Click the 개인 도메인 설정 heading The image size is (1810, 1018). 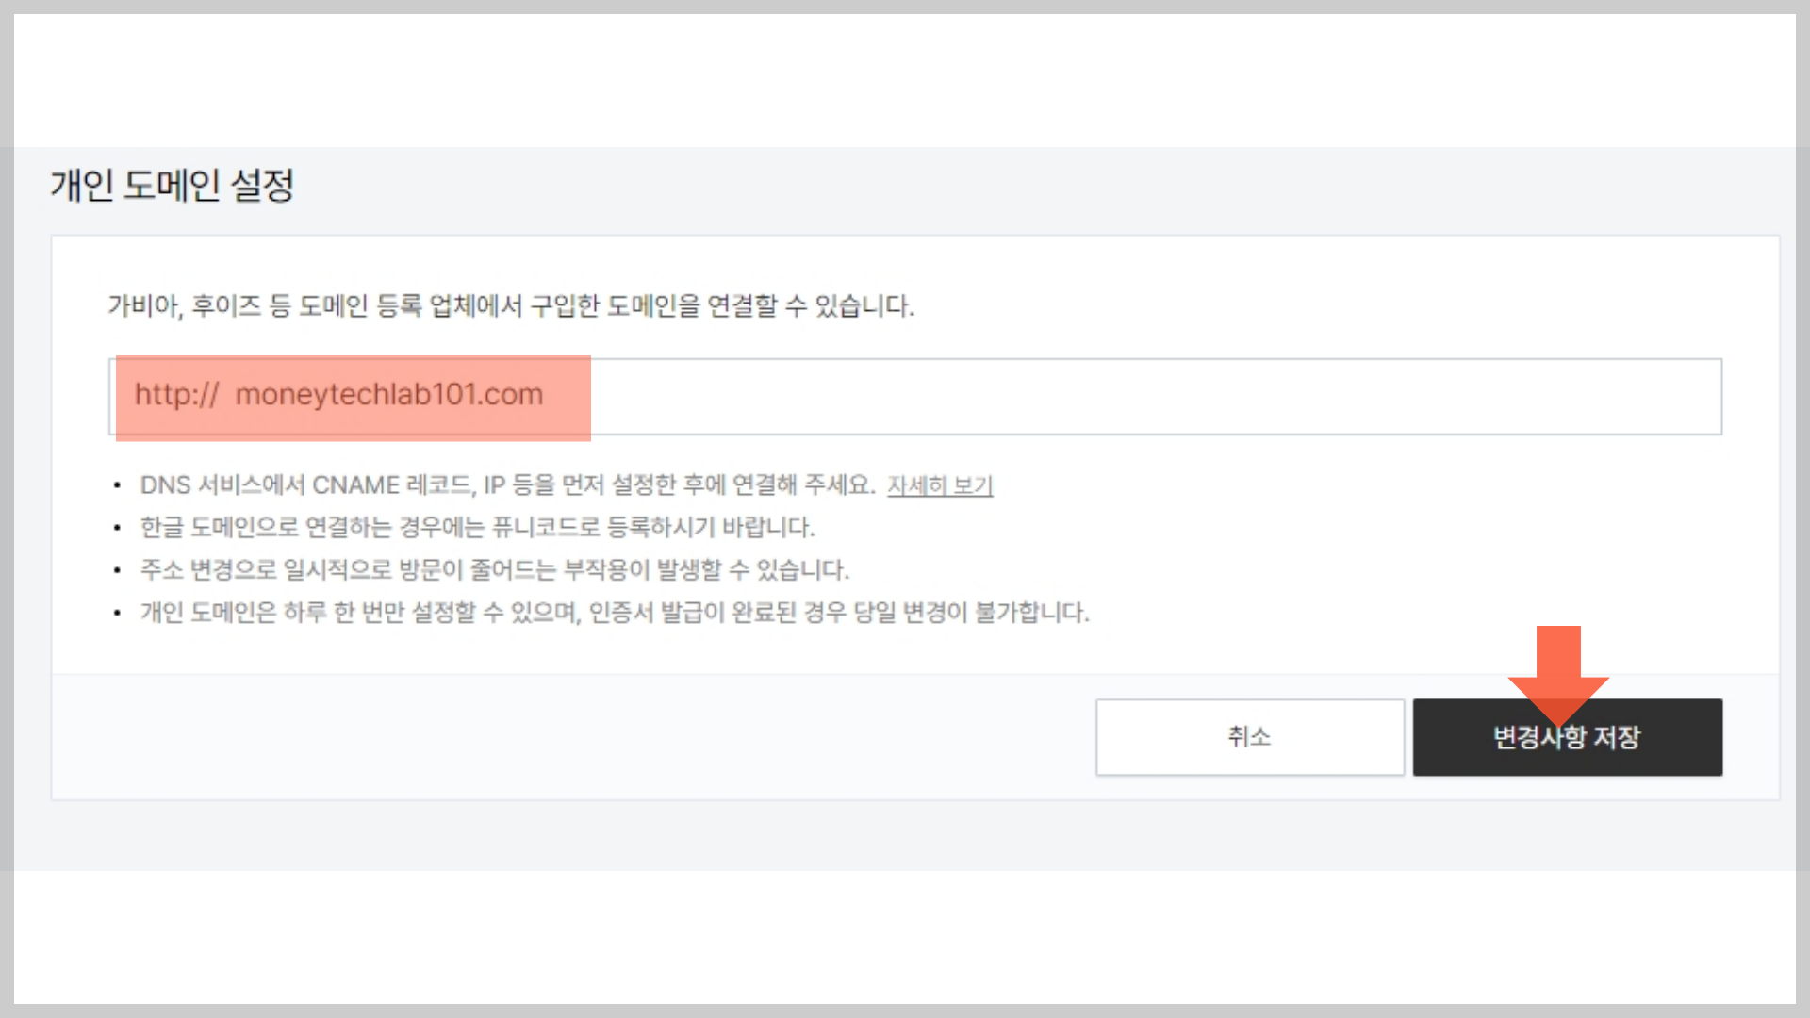click(x=173, y=185)
